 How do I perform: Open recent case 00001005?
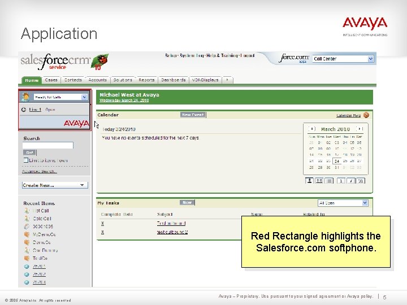pyautogui.click(x=43, y=226)
